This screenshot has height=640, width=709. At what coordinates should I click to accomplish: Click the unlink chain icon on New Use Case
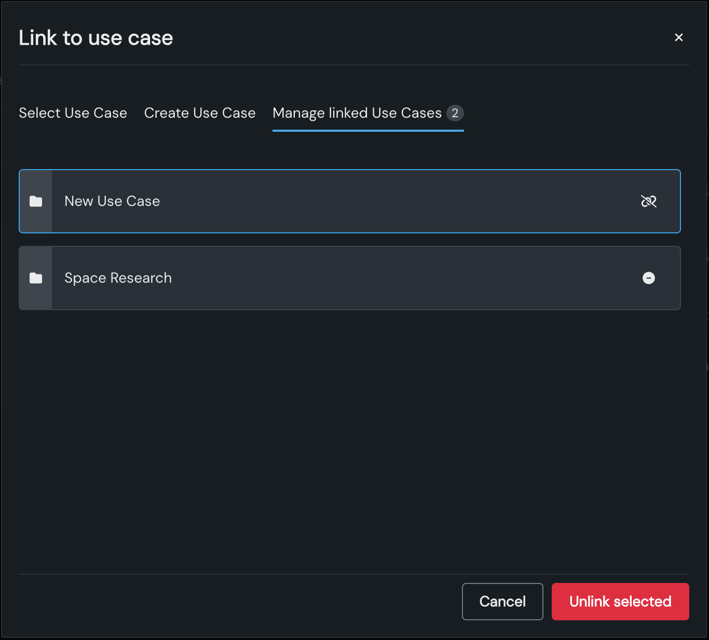tap(648, 201)
